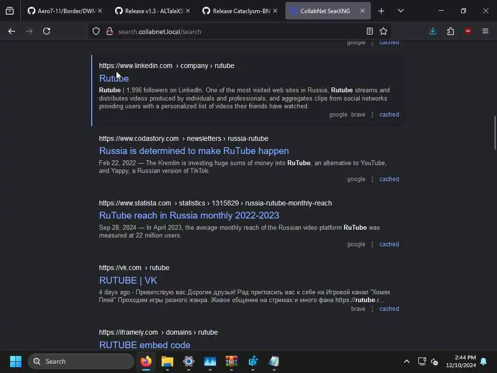The height and width of the screenshot is (373, 497).
Task: Open the RUTUBE | VK result
Action: 128,280
